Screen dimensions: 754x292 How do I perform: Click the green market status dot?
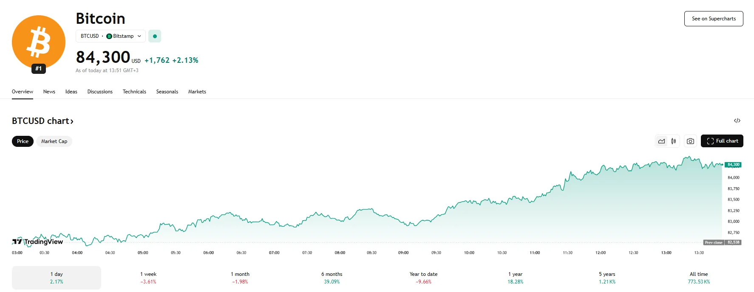[155, 36]
